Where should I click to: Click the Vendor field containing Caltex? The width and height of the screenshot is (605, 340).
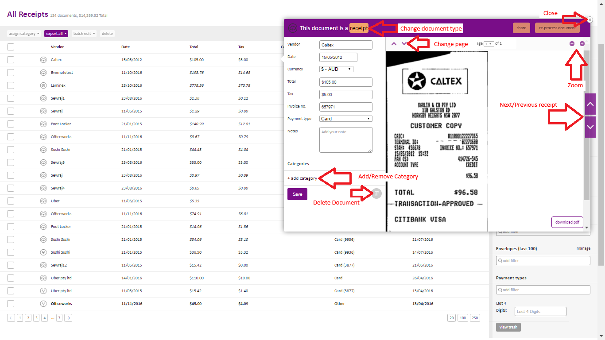pos(346,45)
